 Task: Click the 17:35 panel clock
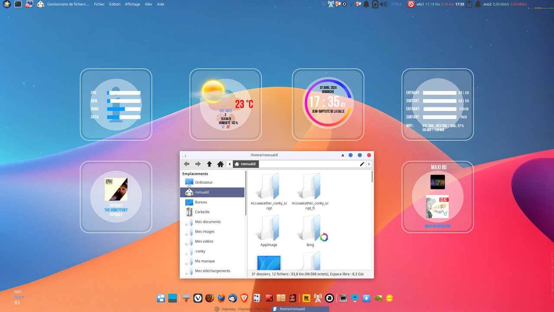460,4
